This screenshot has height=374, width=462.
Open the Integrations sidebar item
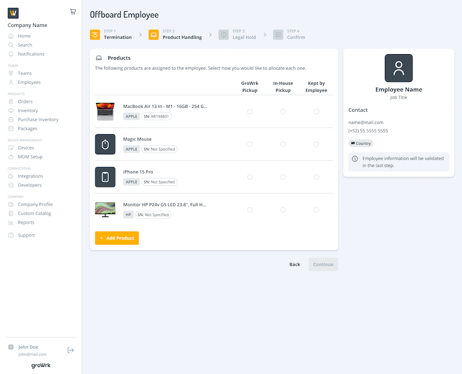point(30,176)
